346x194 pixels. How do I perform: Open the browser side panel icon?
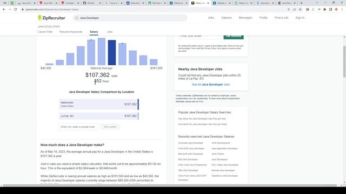point(330,10)
